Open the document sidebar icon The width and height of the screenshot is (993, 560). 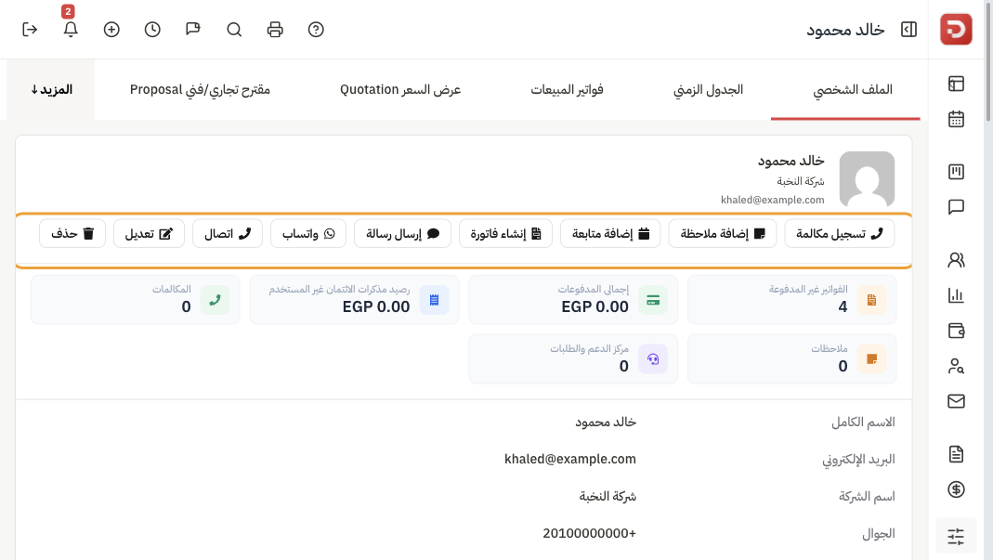click(x=956, y=454)
